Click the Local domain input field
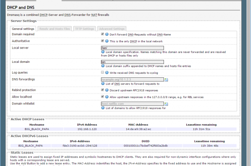 pos(132,62)
